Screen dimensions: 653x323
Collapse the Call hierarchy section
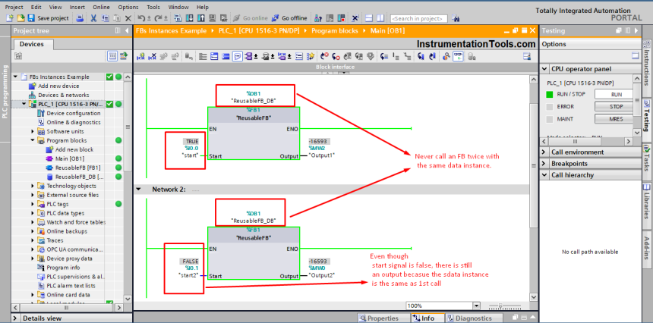544,175
